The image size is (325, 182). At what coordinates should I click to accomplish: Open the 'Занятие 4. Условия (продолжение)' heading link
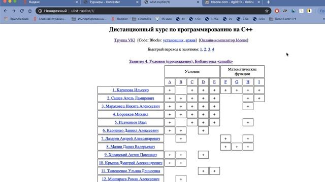pyautogui.click(x=181, y=61)
